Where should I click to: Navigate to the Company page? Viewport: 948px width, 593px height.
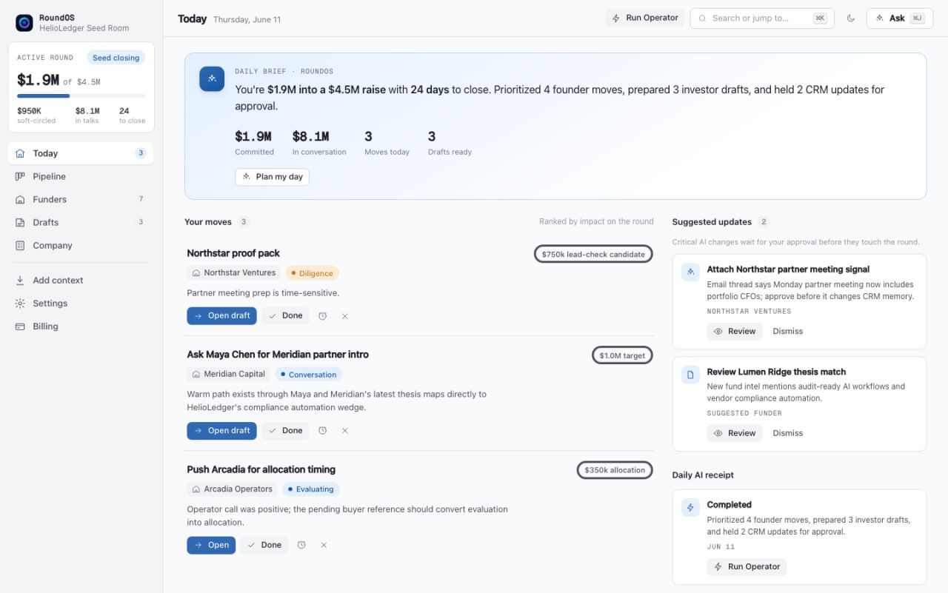[x=81, y=245]
